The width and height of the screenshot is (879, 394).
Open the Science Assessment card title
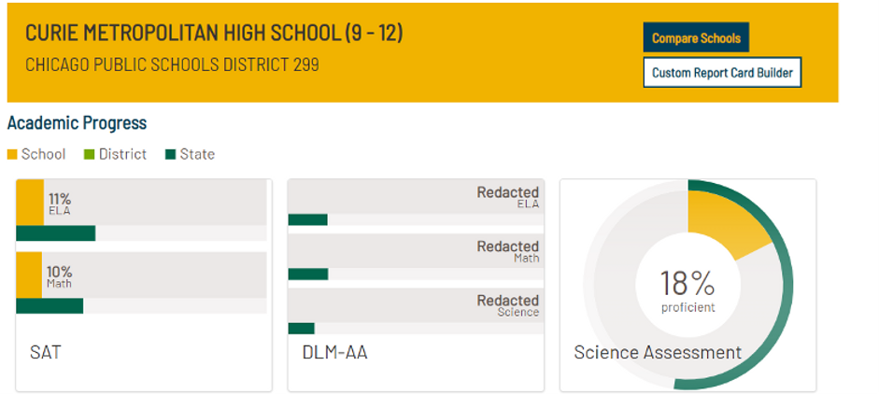(658, 353)
